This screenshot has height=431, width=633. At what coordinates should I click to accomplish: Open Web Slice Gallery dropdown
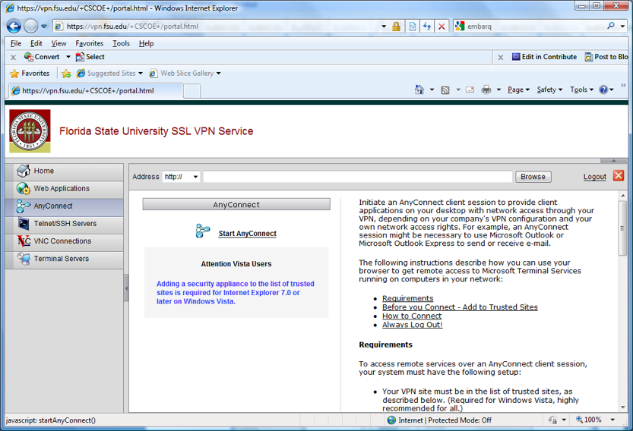tap(218, 74)
